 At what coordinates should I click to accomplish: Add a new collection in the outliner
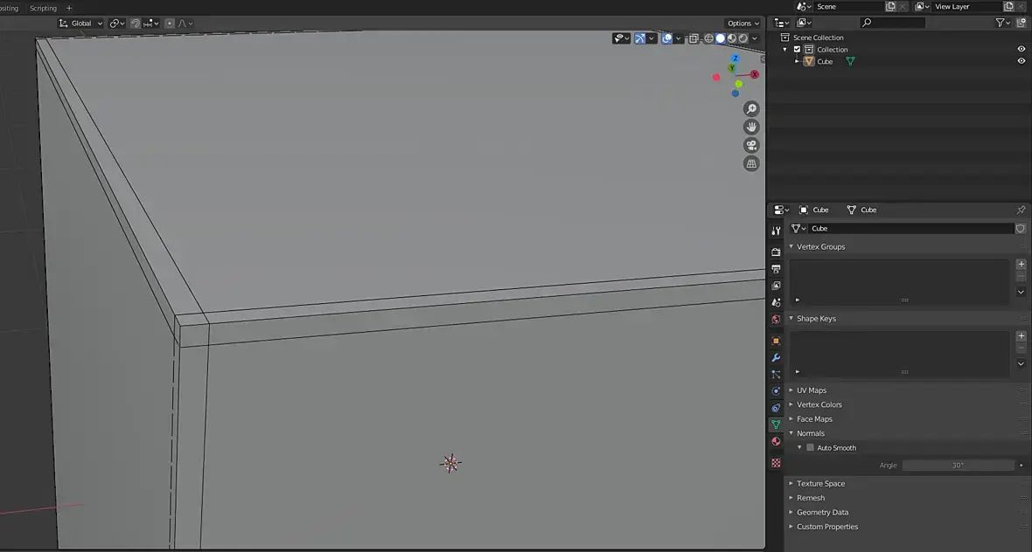[x=1022, y=23]
